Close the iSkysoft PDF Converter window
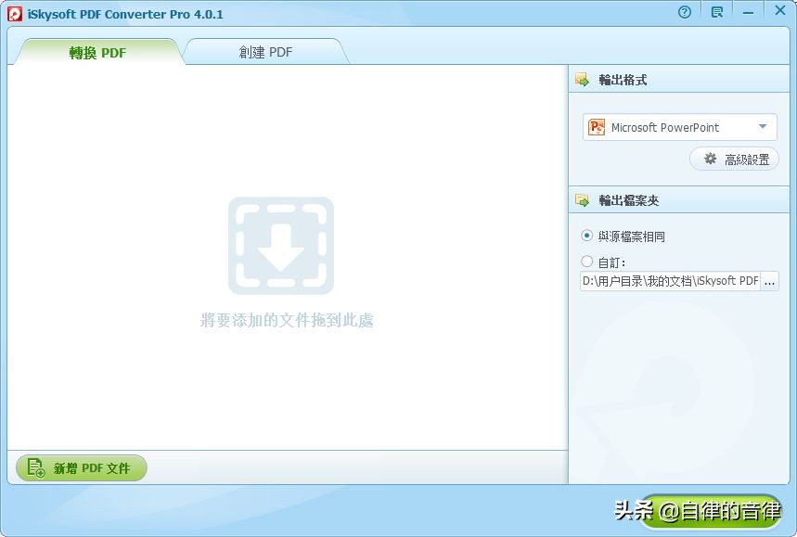 [x=779, y=11]
